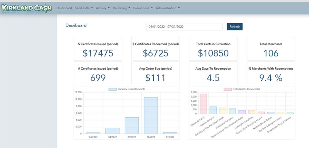Open the Promotions dropdown menu

143,8
